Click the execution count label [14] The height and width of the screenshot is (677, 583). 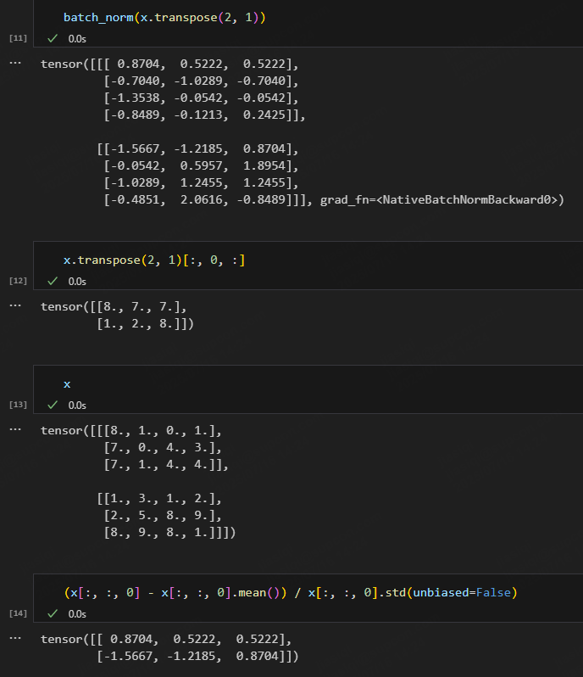point(18,613)
